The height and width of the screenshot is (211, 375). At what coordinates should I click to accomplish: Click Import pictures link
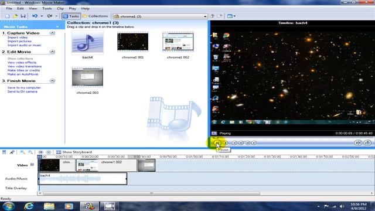pyautogui.click(x=19, y=42)
